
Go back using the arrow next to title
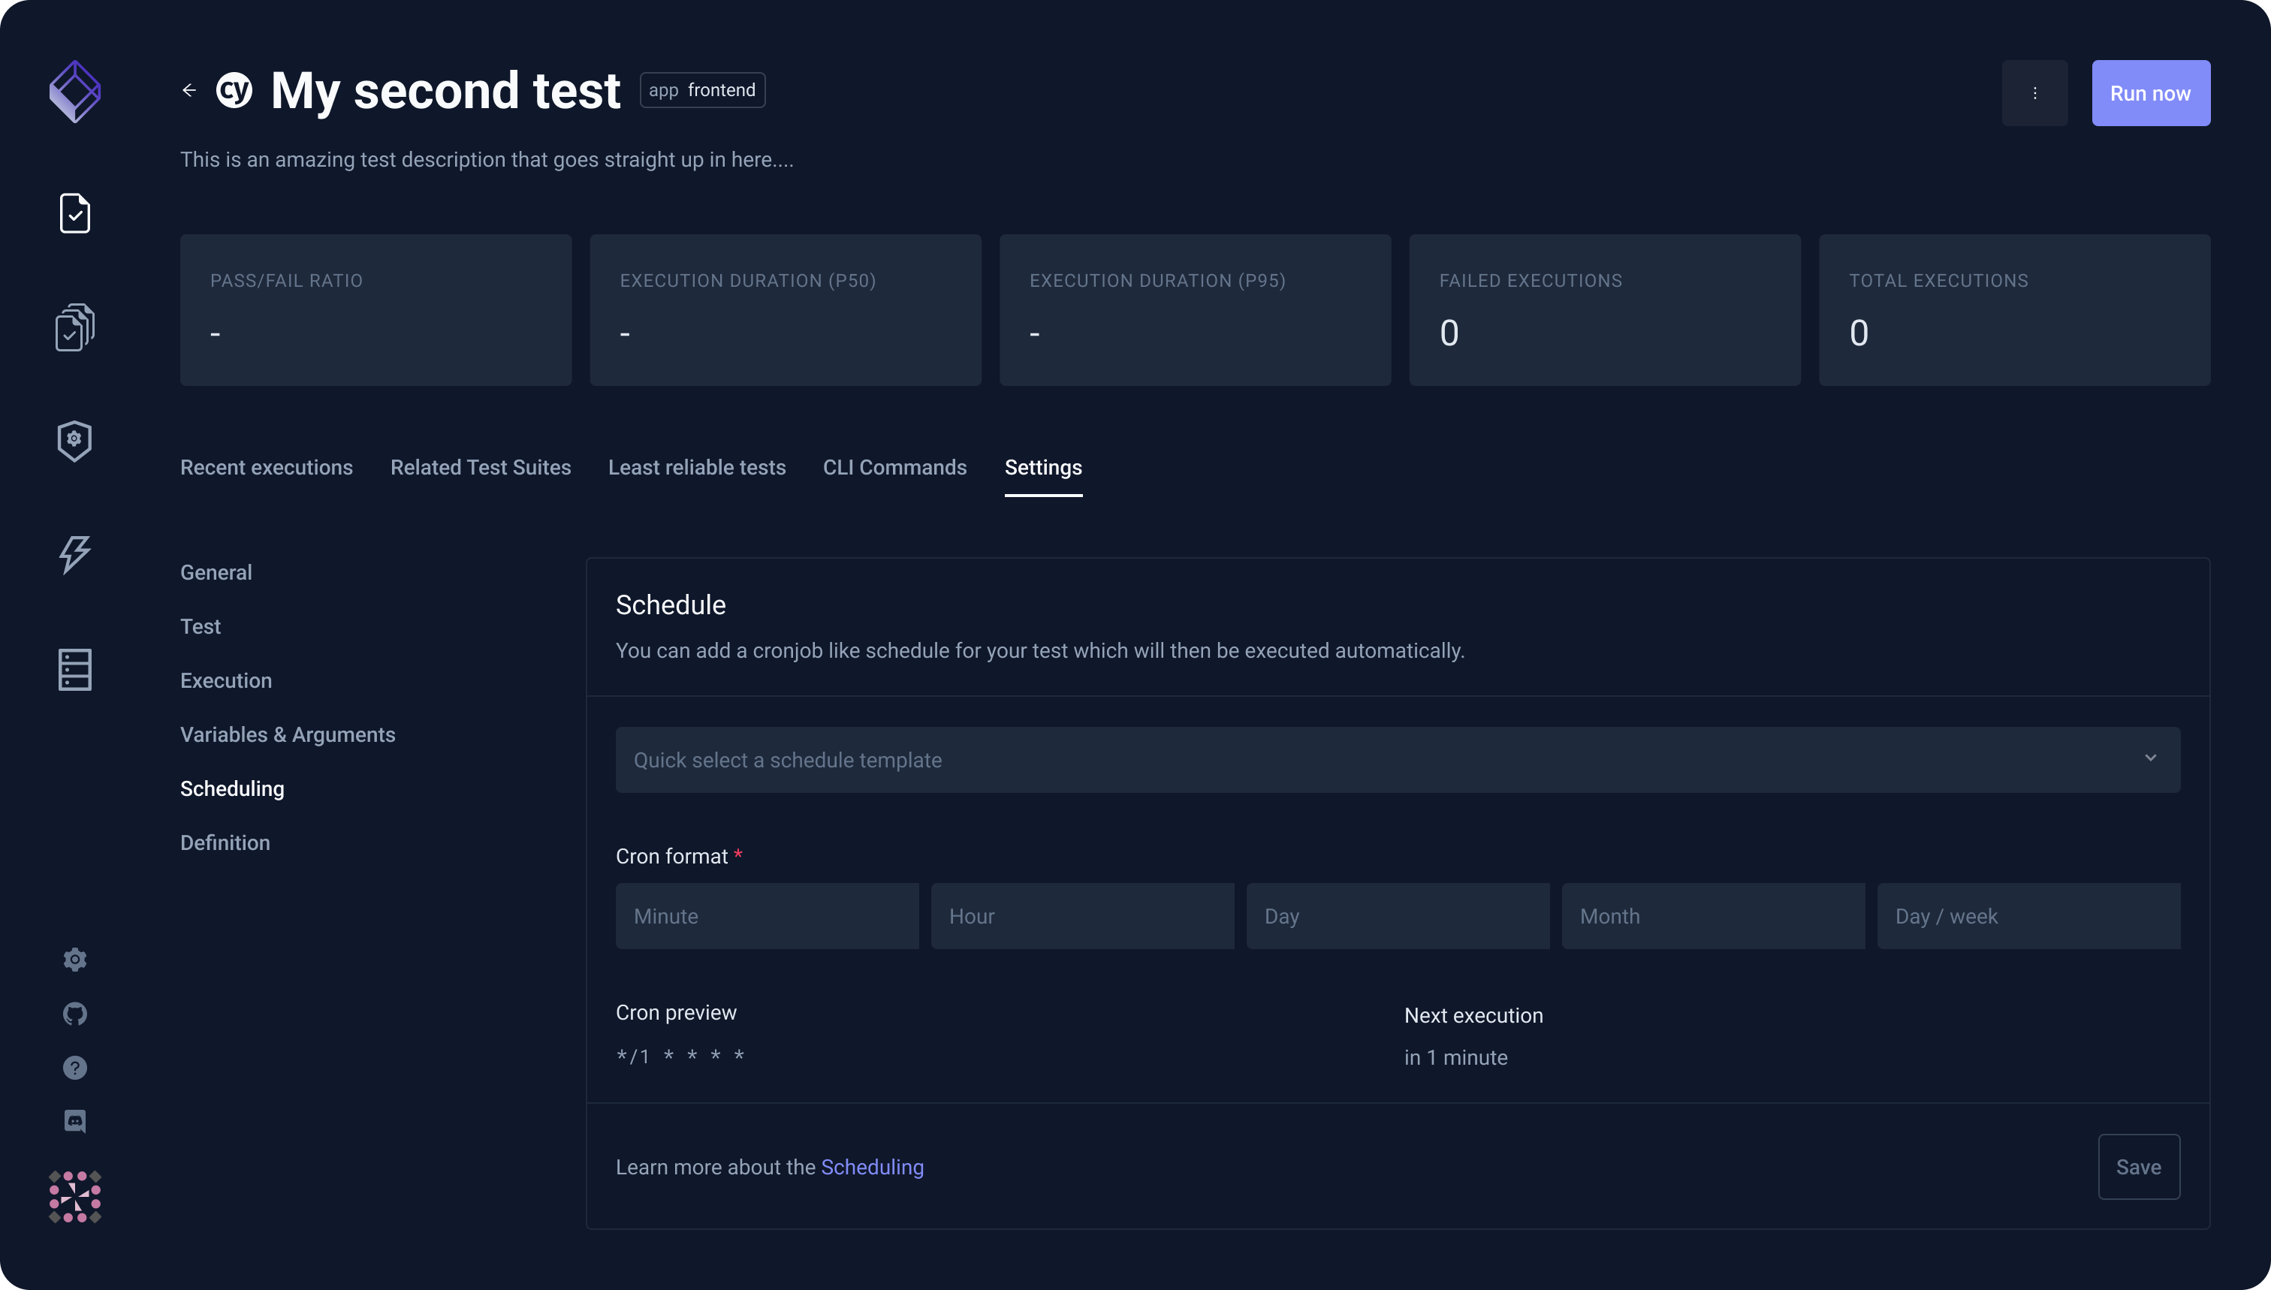point(188,89)
